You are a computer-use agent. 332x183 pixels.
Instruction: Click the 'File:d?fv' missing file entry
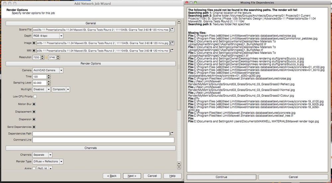click(x=194, y=99)
